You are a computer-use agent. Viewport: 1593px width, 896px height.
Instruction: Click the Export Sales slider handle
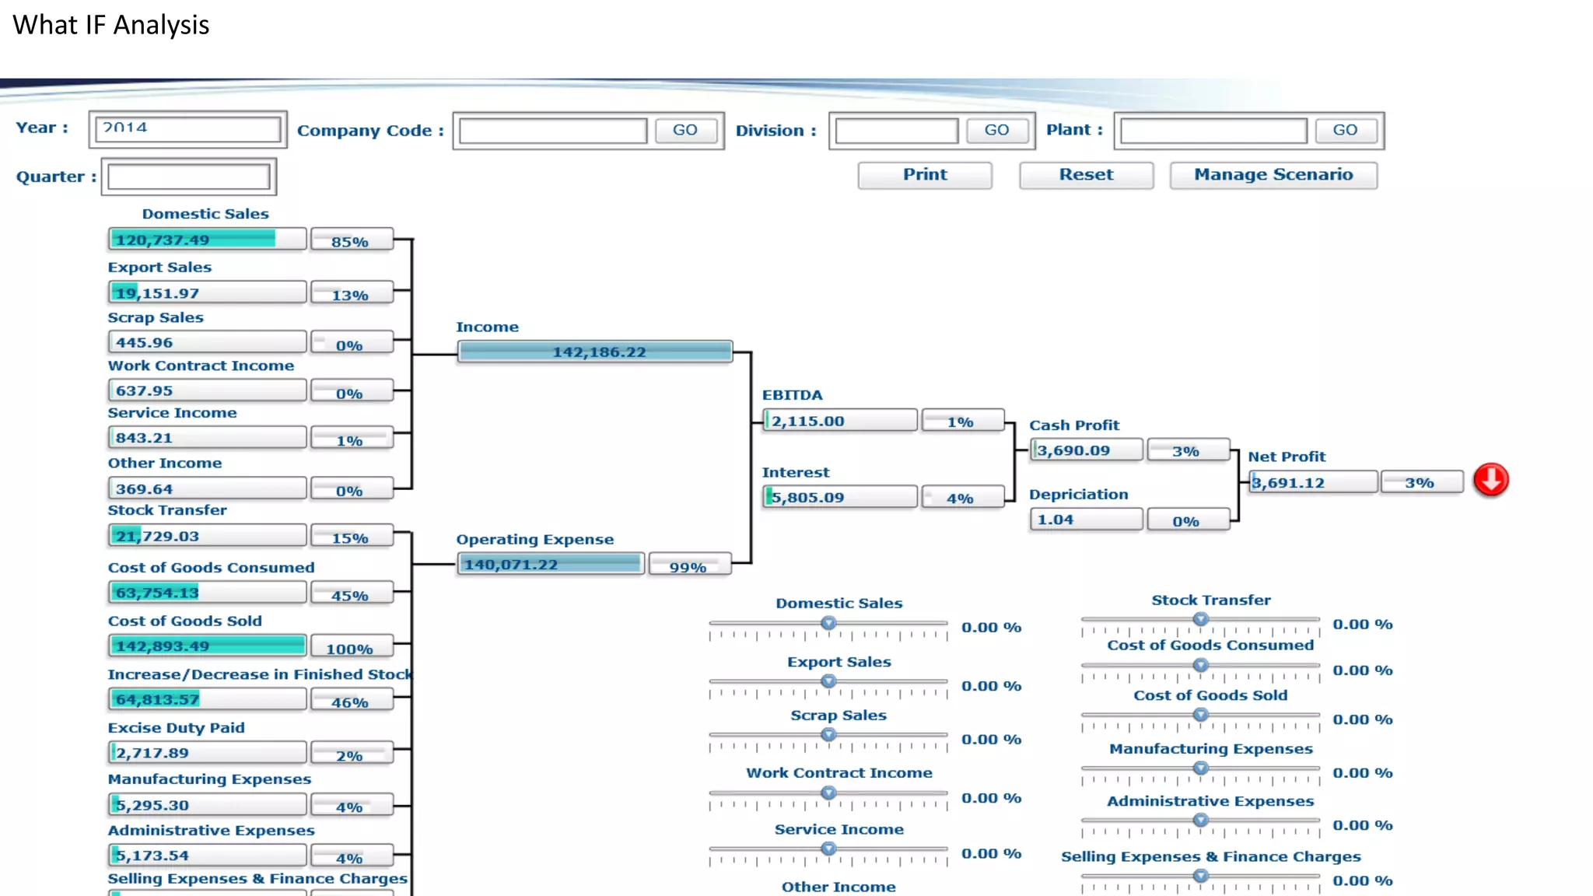(828, 681)
